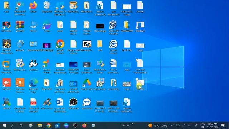Screen dimensions: 229x129
Task: Launch Firefox from the taskbar
Action: tap(84, 125)
